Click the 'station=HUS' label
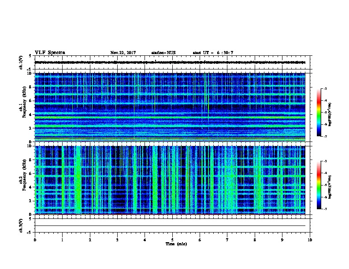 coord(163,53)
